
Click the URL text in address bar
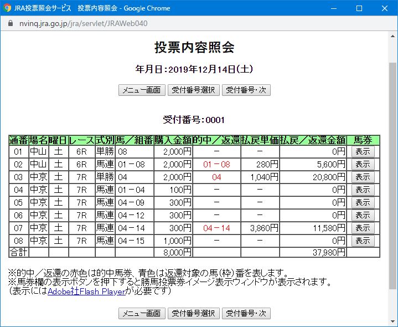[x=83, y=23]
